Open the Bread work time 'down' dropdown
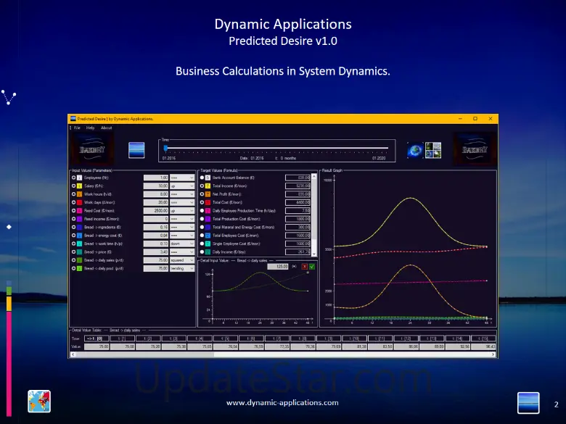566x424 pixels. tap(182, 244)
